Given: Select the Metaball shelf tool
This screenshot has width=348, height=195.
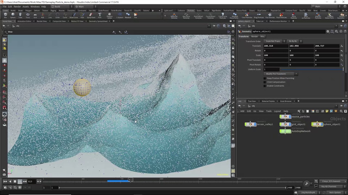Looking at the screenshot, I should click(128, 15).
